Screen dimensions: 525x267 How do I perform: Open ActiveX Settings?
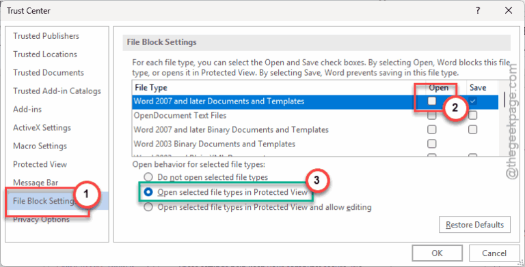click(x=42, y=128)
